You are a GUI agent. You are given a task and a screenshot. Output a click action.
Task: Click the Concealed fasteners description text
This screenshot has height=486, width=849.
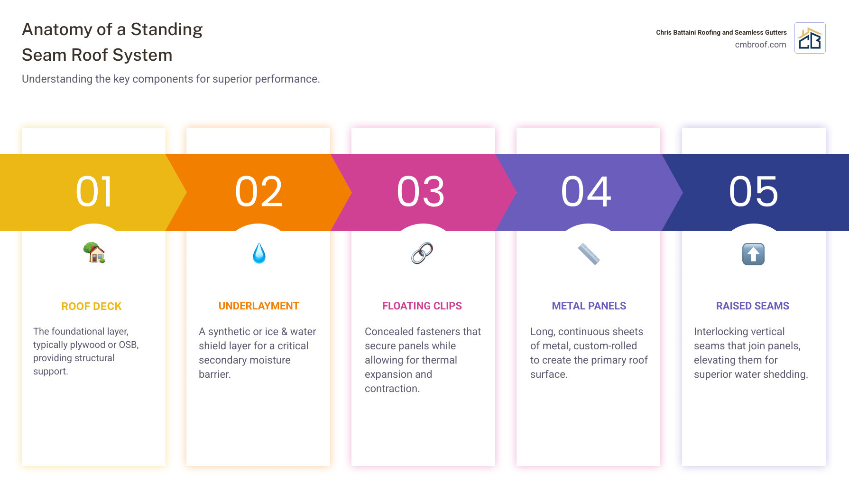click(x=423, y=360)
